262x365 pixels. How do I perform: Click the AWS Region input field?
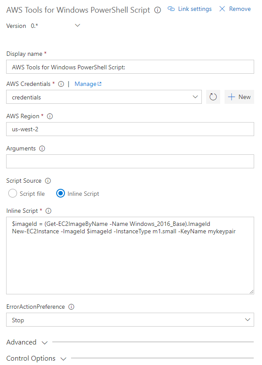click(130, 129)
